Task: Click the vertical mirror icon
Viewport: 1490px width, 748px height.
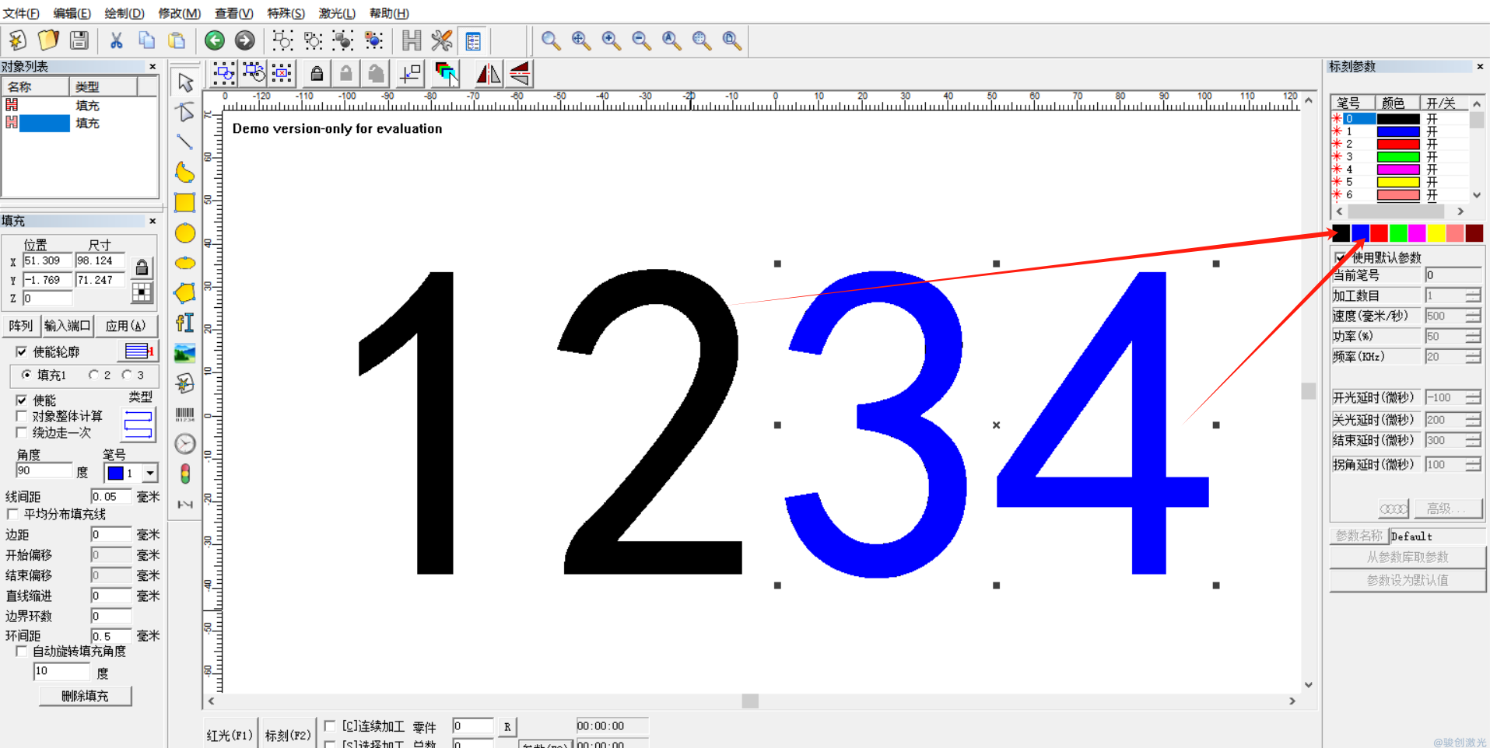Action: (x=520, y=74)
